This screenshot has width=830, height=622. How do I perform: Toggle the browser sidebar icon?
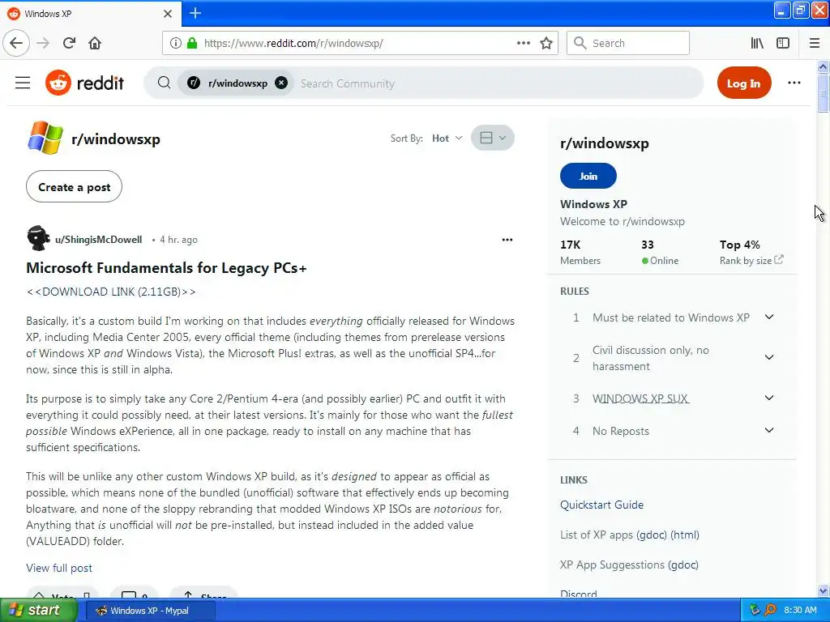(783, 43)
